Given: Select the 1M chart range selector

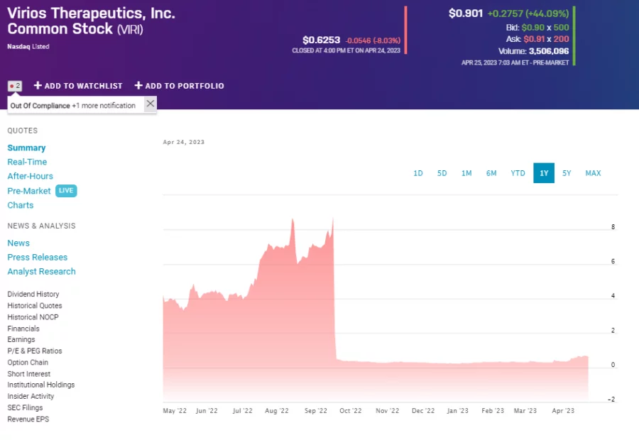Looking at the screenshot, I should (466, 173).
